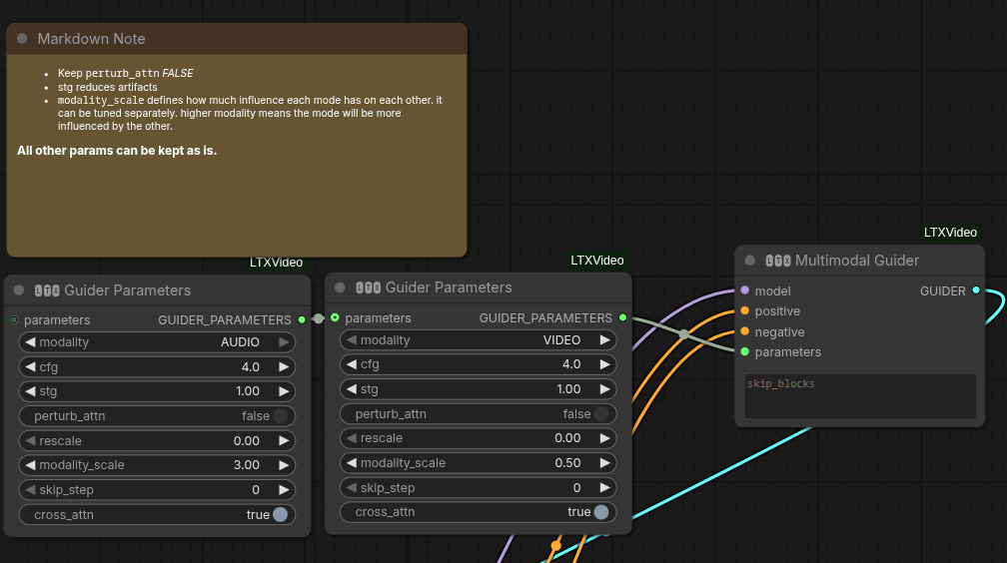
Task: Click 'stg reduces artifacts' note line
Action: [x=107, y=87]
